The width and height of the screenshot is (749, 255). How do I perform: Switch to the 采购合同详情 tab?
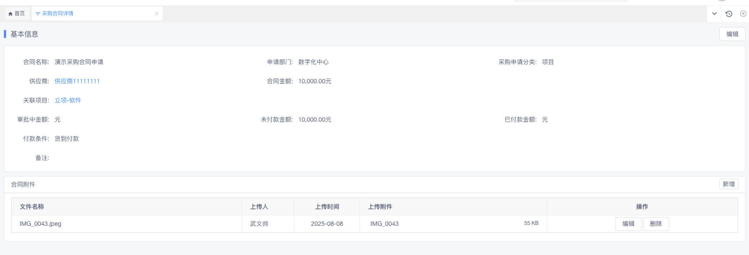point(58,14)
